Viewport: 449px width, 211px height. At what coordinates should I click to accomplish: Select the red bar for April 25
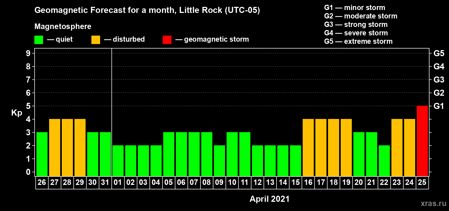point(422,141)
